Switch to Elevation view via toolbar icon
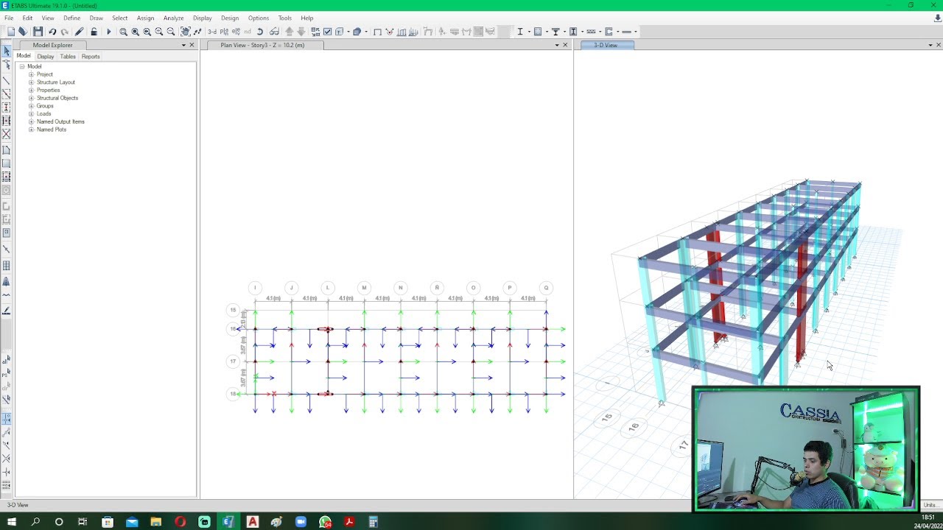Image resolution: width=943 pixels, height=530 pixels. point(236,32)
